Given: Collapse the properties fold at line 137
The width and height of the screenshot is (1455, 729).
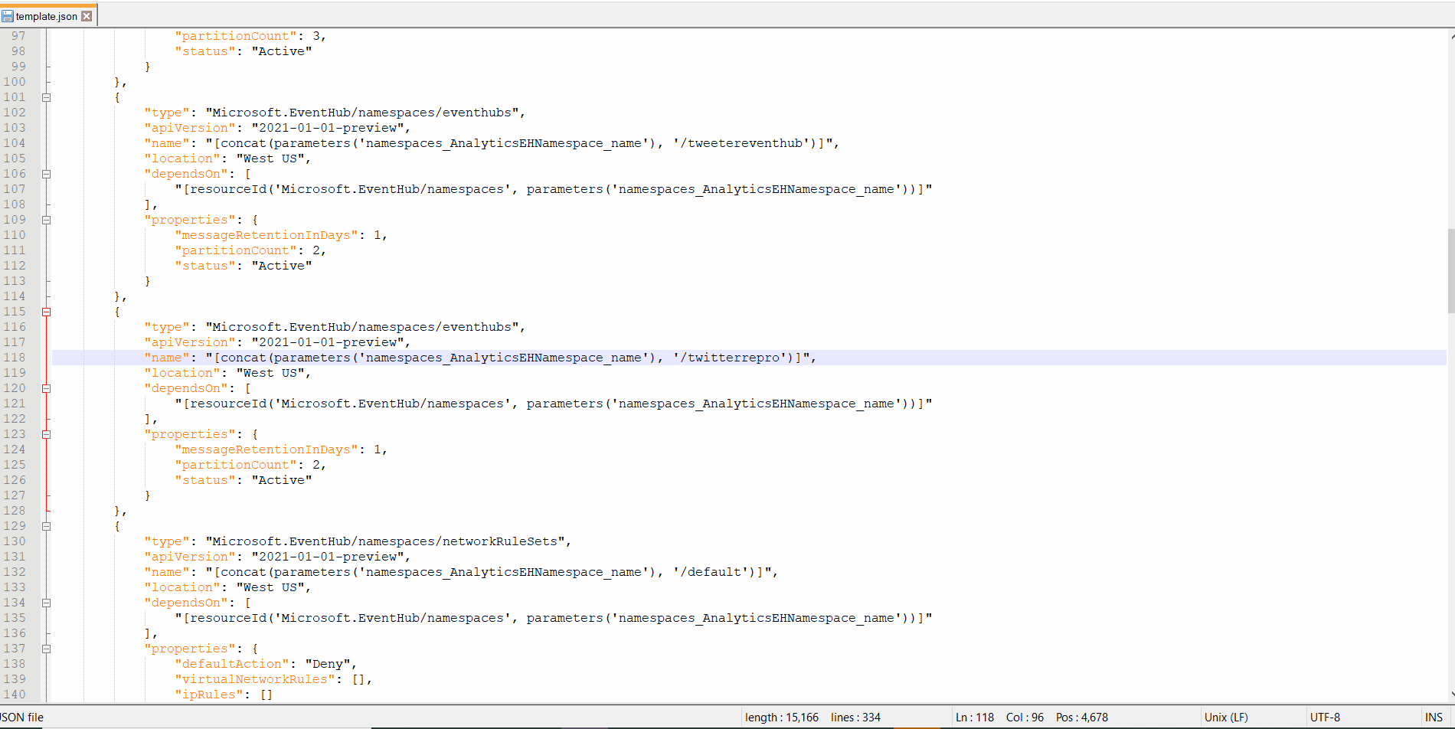Looking at the screenshot, I should pos(47,649).
